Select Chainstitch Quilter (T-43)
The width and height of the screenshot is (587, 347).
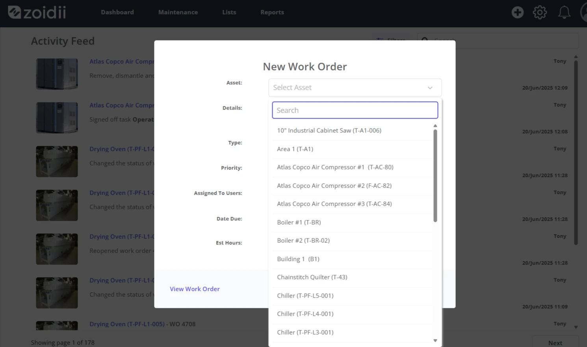coord(352,277)
